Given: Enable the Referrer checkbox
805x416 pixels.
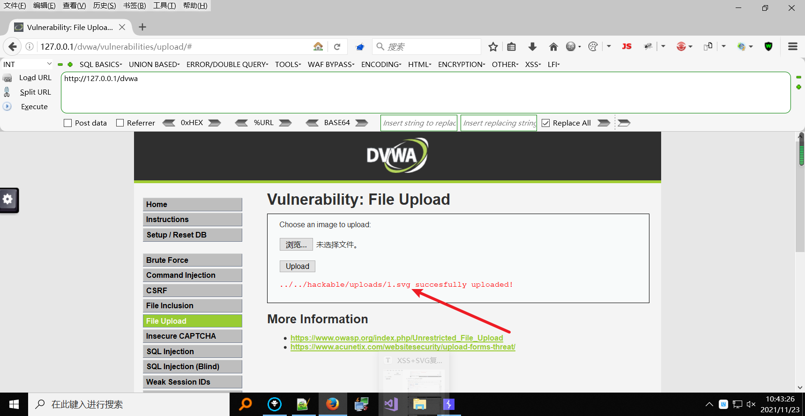Looking at the screenshot, I should [x=120, y=123].
